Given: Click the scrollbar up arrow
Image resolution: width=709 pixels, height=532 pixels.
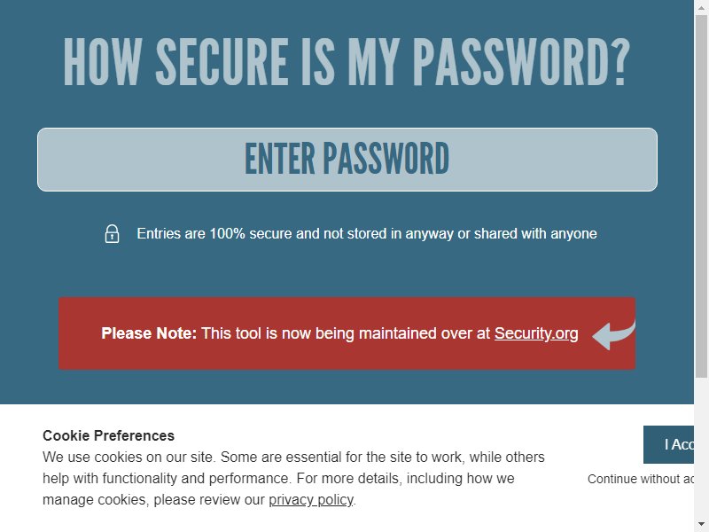Looking at the screenshot, I should (701, 7).
